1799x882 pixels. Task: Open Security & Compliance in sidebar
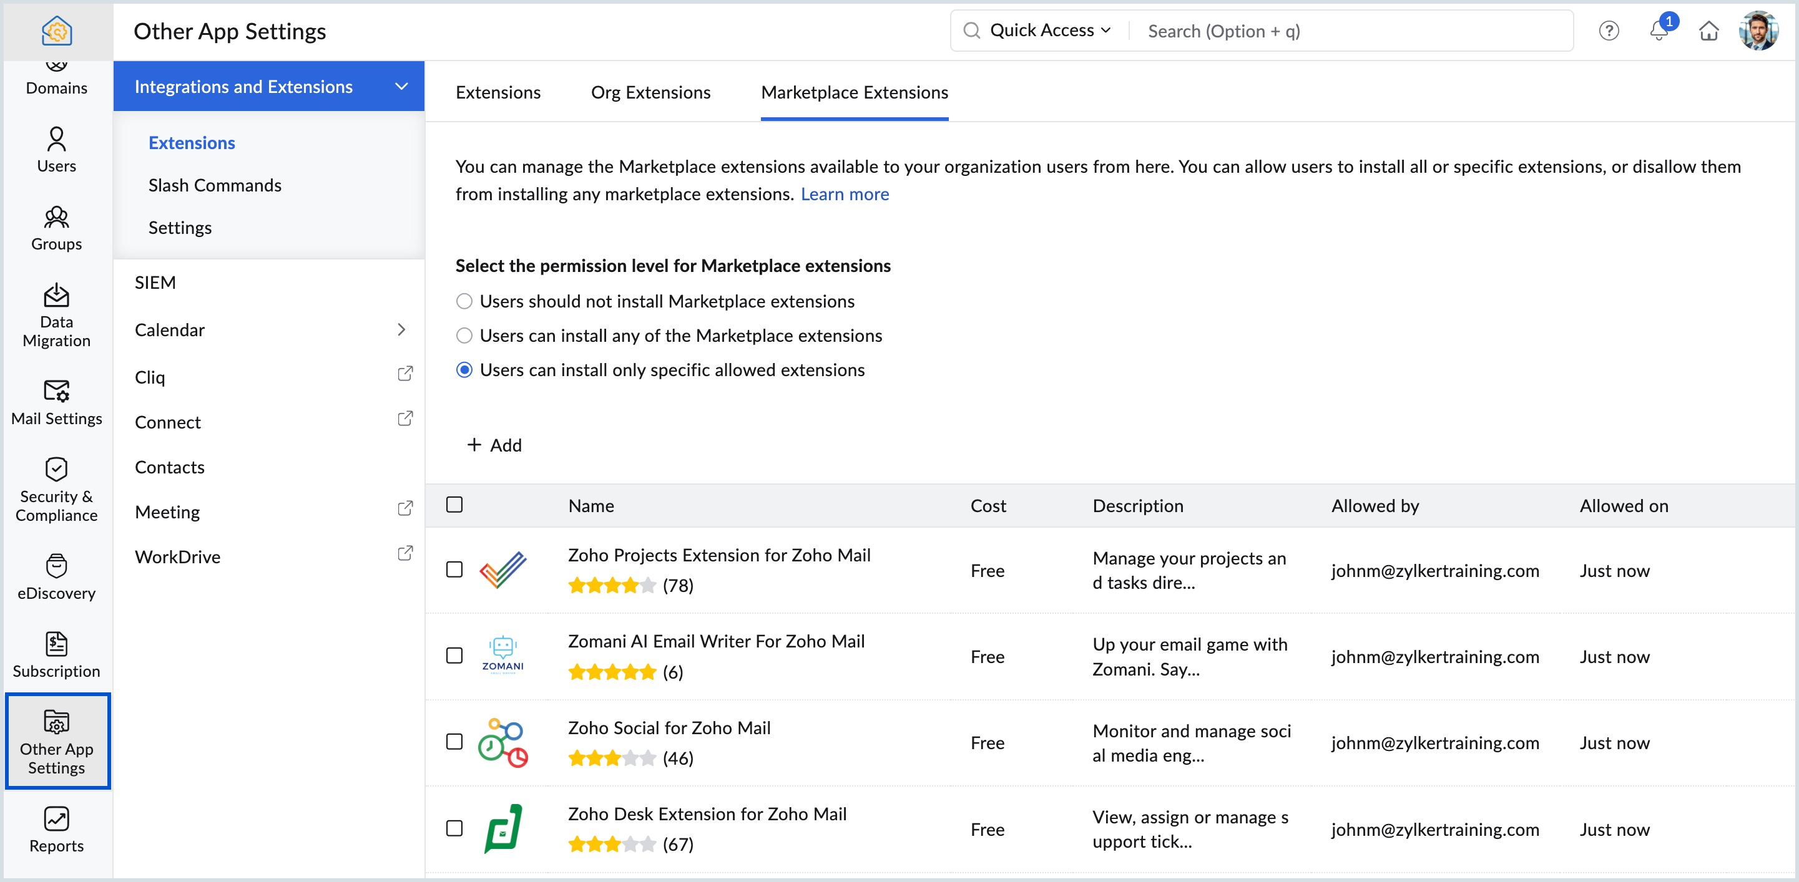(57, 489)
